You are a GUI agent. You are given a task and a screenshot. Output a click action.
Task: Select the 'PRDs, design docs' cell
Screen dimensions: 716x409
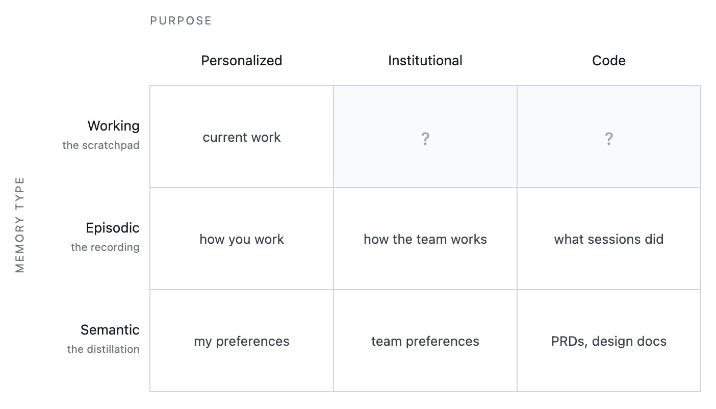pyautogui.click(x=609, y=341)
